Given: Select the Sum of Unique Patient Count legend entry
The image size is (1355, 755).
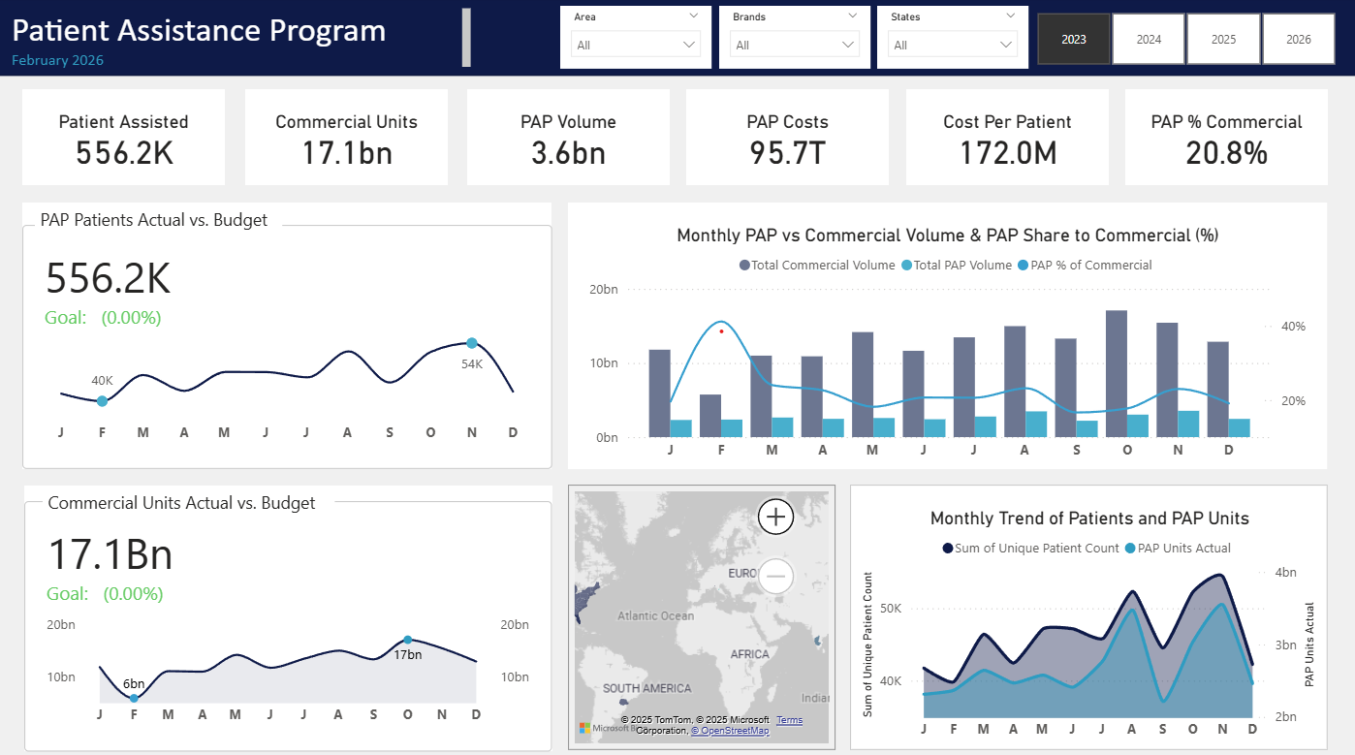Looking at the screenshot, I should [x=1030, y=549].
